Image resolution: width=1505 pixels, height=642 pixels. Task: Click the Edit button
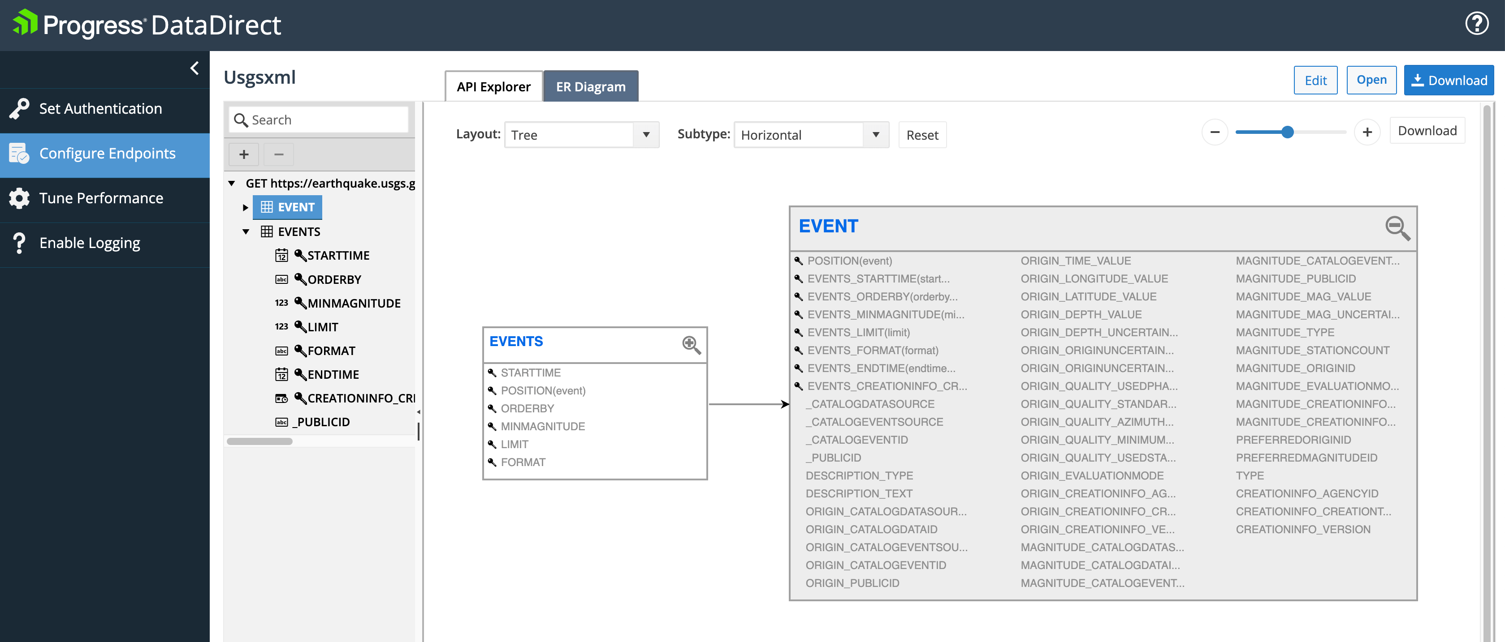(x=1315, y=81)
